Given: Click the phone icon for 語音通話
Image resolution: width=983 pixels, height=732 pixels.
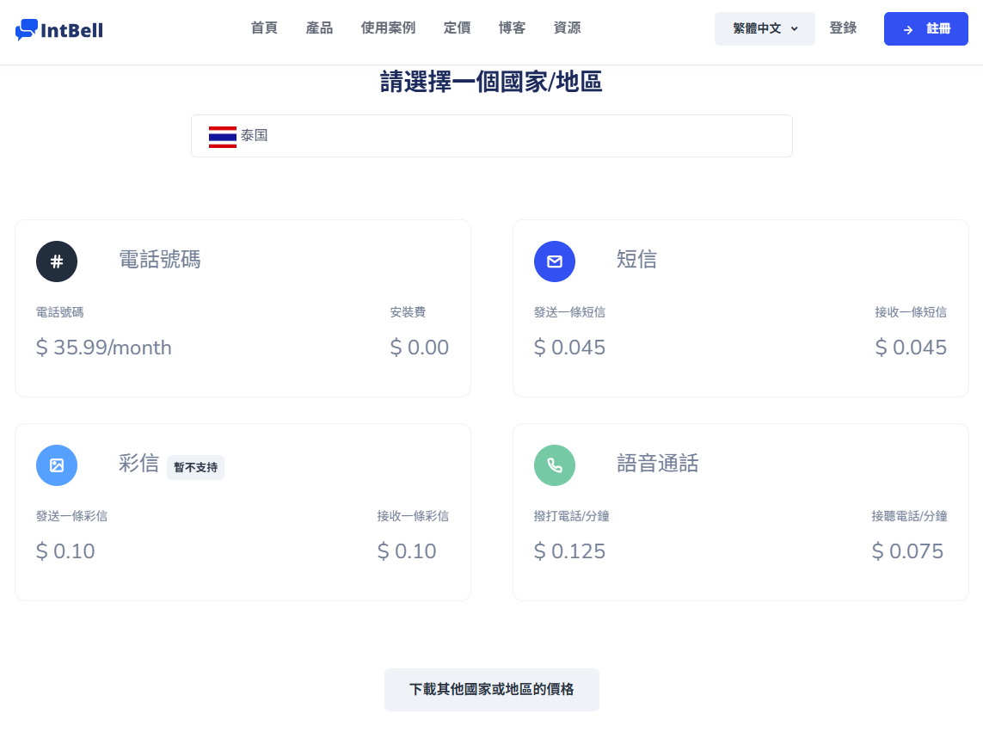Looking at the screenshot, I should (x=555, y=465).
